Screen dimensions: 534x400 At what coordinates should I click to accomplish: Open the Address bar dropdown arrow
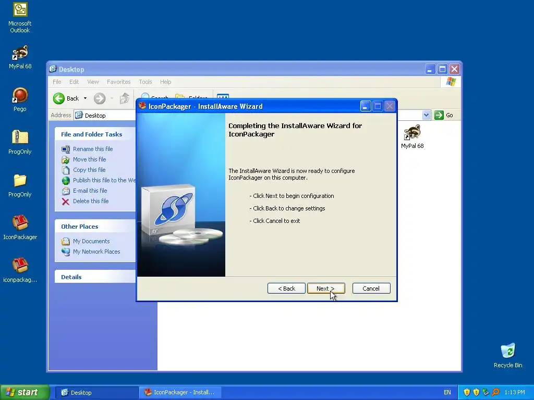(x=426, y=115)
